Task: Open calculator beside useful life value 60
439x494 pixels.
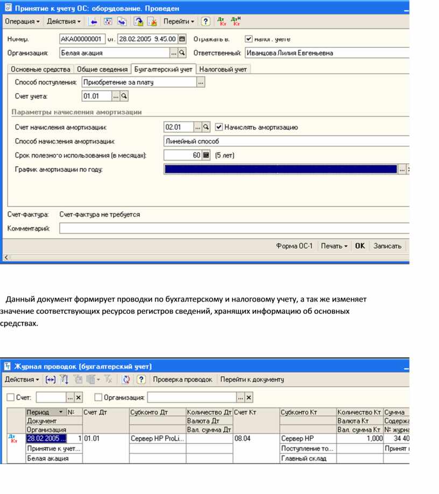Action: [206, 155]
